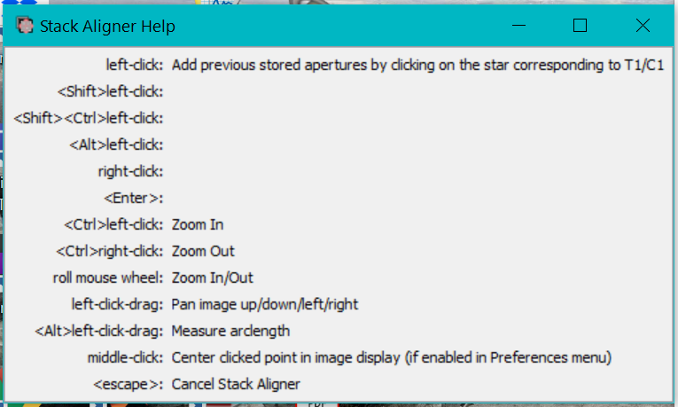Click the <Shift><Ctrl>left-click label
Image resolution: width=678 pixels, height=407 pixels.
[x=89, y=118]
